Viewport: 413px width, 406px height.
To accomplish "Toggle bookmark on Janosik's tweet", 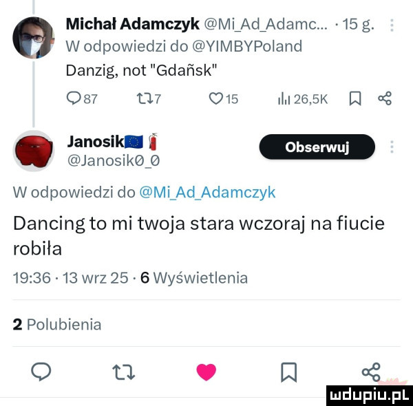I will point(289,372).
